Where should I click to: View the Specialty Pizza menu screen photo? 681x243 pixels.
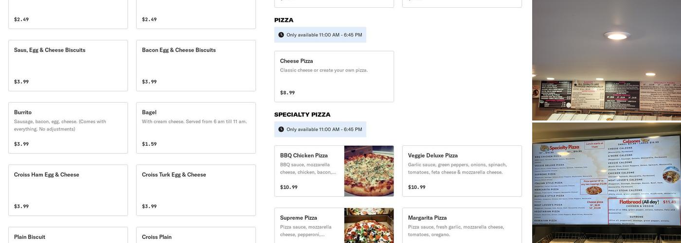coord(606,183)
